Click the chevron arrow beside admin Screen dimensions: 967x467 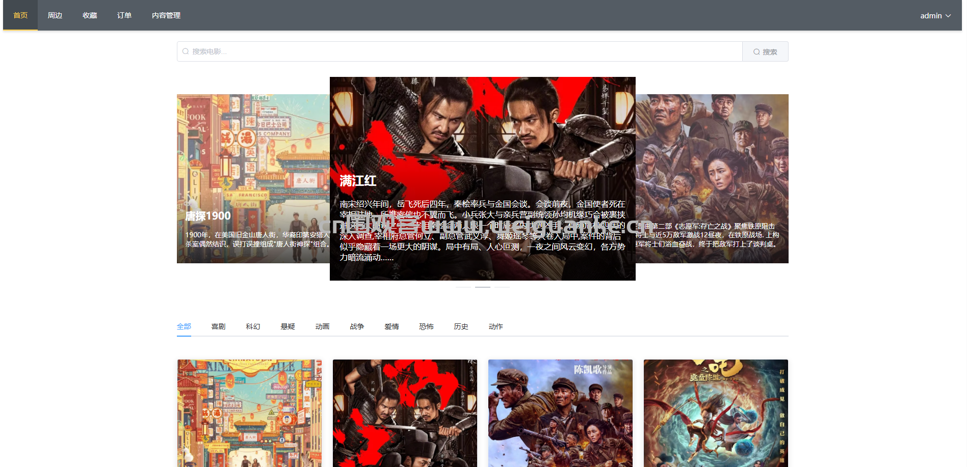click(x=948, y=16)
